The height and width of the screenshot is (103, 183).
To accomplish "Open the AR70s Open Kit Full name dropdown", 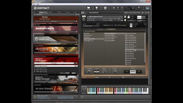I will point(88,17).
